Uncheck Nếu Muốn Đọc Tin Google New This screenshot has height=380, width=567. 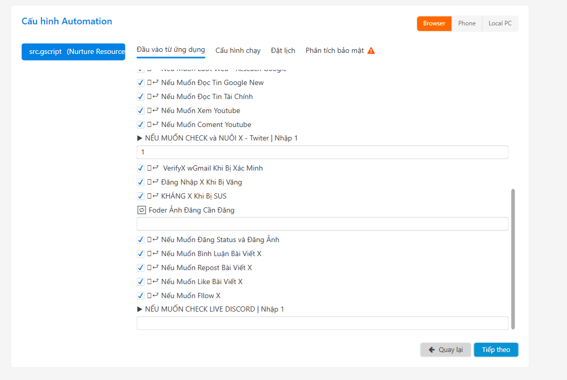[x=141, y=82]
